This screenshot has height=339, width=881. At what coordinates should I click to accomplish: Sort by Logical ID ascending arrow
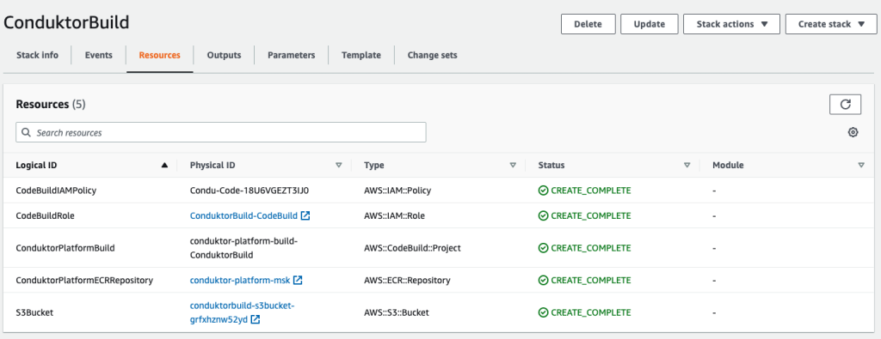click(x=164, y=166)
